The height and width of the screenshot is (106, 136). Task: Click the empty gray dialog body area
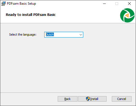pos(68,64)
